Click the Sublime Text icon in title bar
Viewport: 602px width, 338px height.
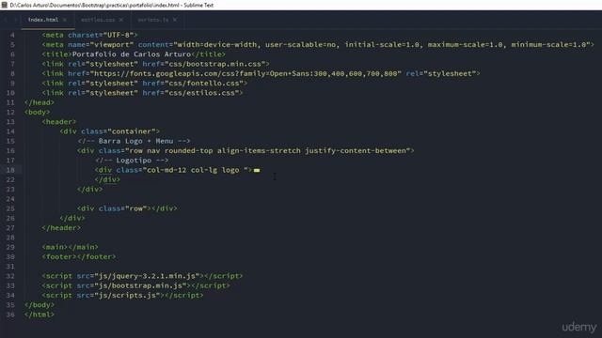click(x=4, y=5)
